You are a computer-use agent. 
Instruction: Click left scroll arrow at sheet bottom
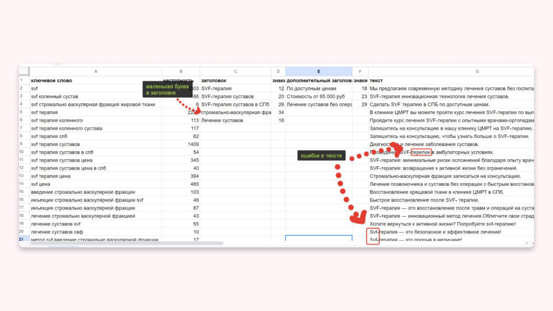pyautogui.click(x=526, y=243)
